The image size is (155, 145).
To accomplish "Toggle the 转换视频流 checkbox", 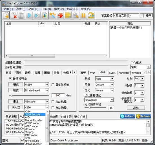I will (10, 79).
